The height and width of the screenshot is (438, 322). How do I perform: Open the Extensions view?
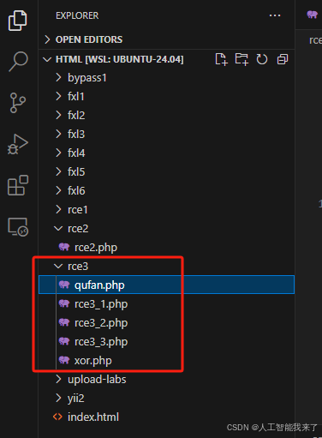18,185
